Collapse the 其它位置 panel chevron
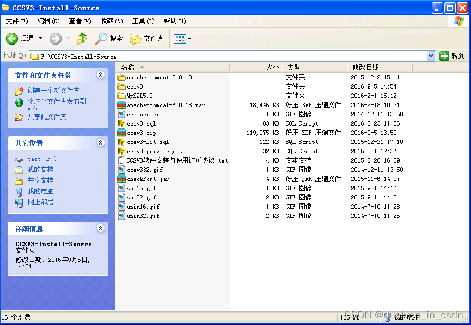The image size is (471, 325). (x=100, y=143)
